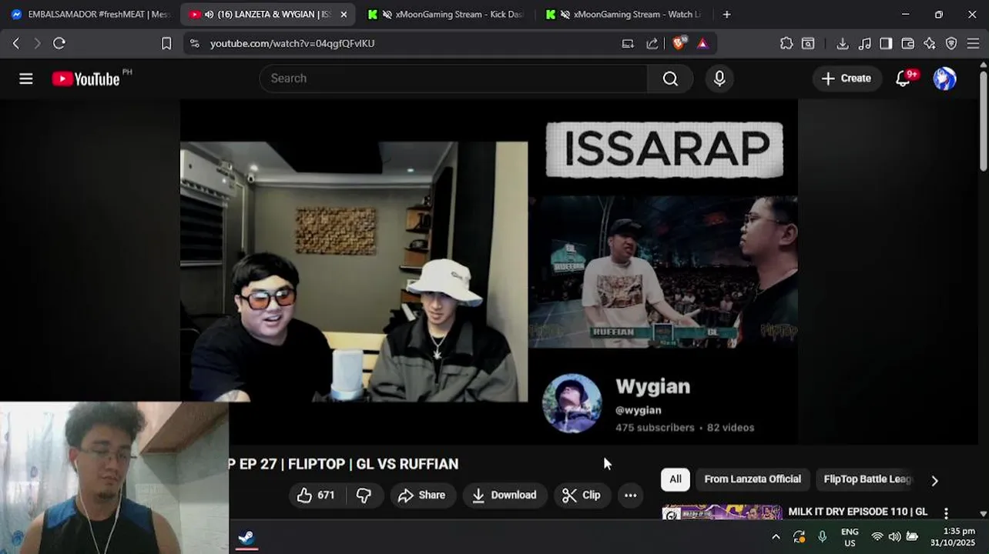Close the LANZETA & WYGIAN tab
Screen dimensions: 989x554
[344, 14]
